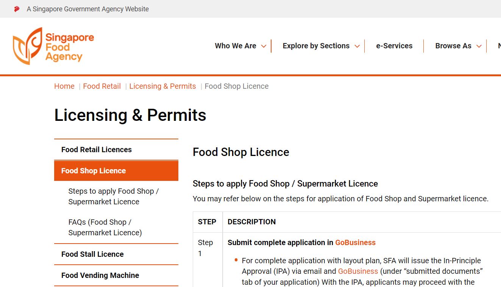Open the Who We Are menu
Viewport: 501px width, 287px height.
coord(236,46)
